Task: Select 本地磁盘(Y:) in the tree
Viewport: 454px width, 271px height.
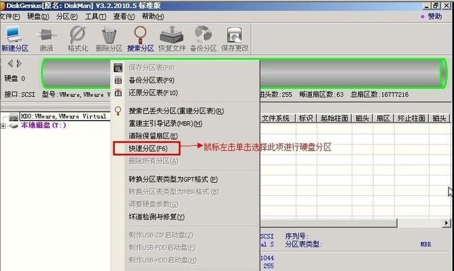Action: (43, 125)
